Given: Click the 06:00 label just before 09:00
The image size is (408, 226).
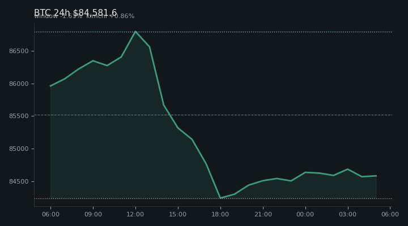Looking at the screenshot, I should [51, 214].
